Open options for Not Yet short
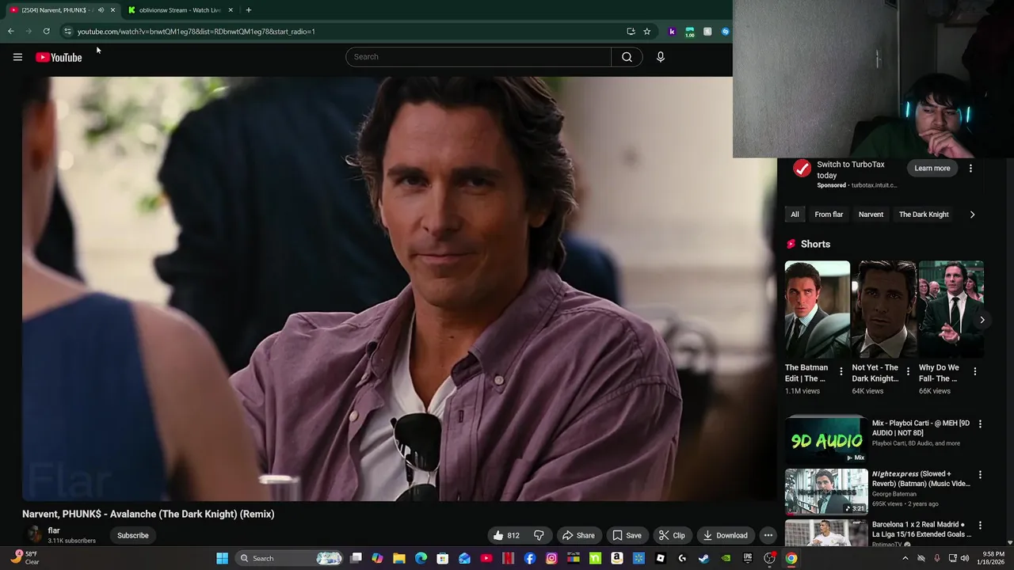This screenshot has width=1014, height=570. point(908,371)
